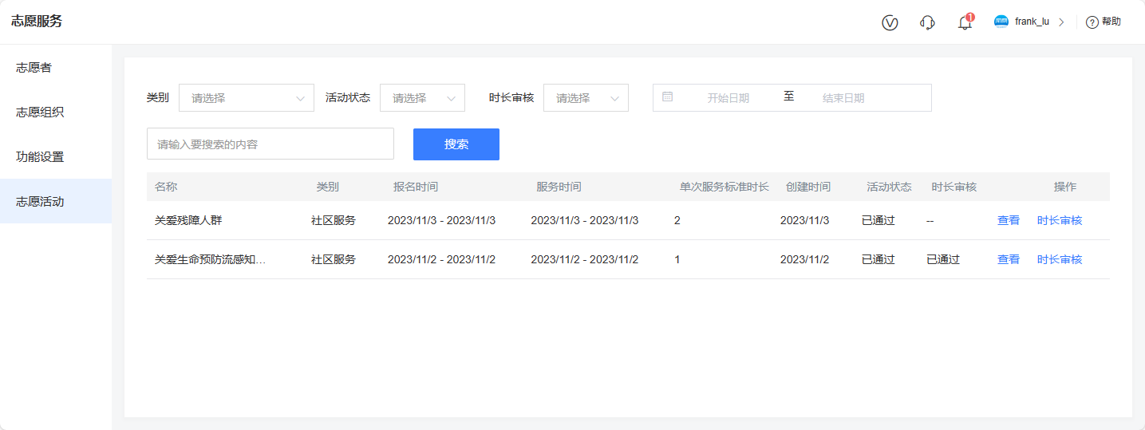Screen dimensions: 1145x430
Task: Click the frank_lu avatar icon
Action: tap(1001, 22)
